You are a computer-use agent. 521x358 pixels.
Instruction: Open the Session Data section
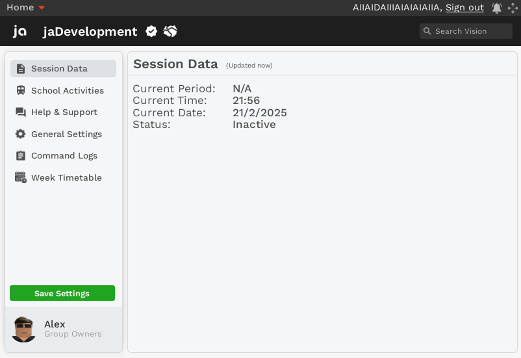(x=63, y=68)
